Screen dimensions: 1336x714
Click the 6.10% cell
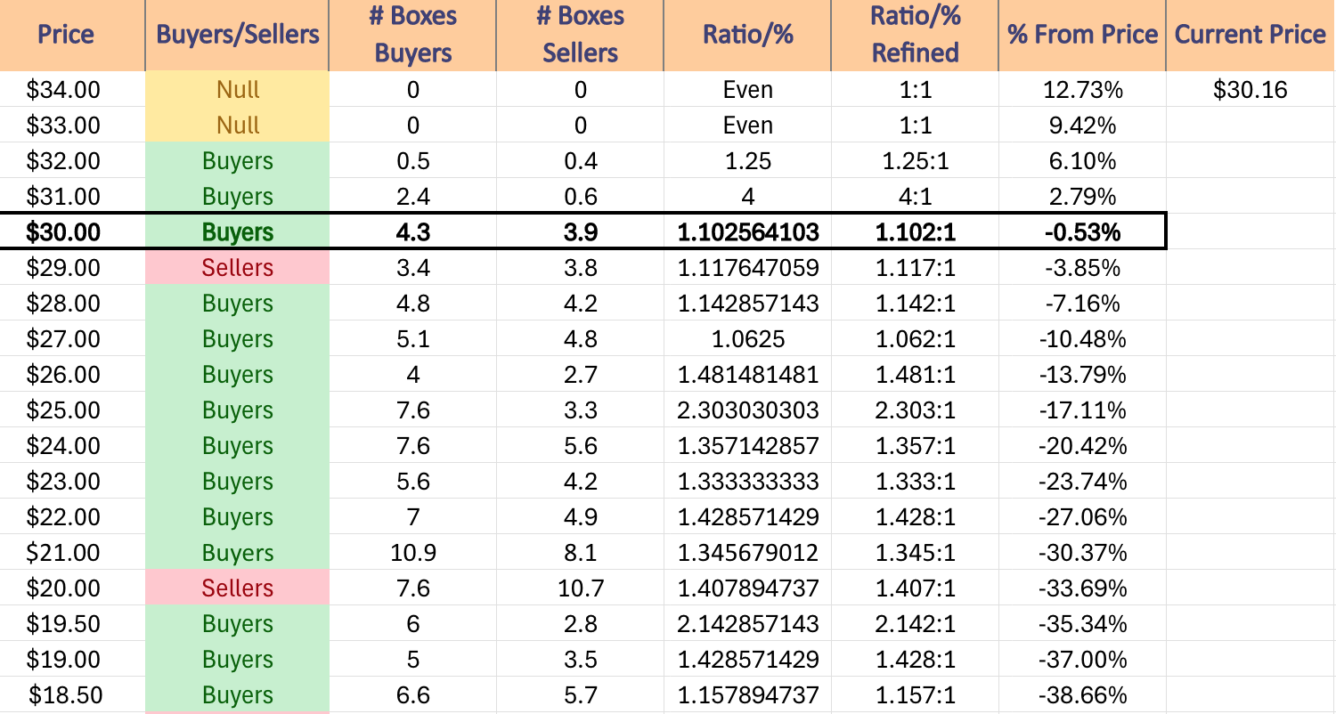point(1082,160)
